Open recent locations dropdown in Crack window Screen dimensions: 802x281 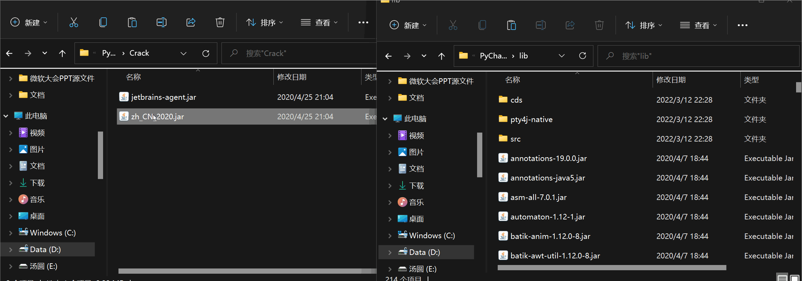[45, 53]
